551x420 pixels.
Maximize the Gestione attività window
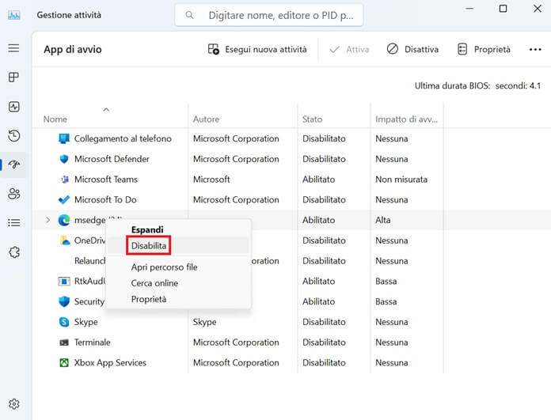pyautogui.click(x=503, y=9)
